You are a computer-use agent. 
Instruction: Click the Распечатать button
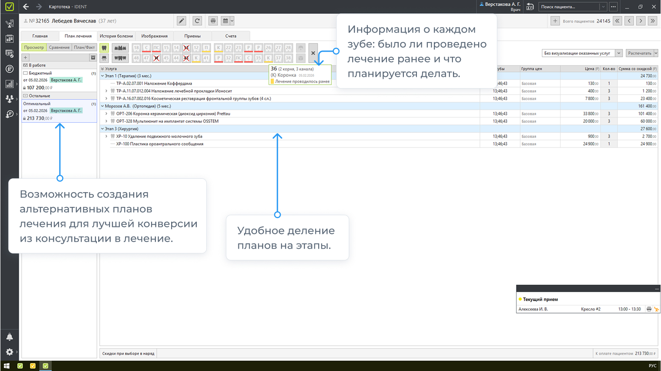pyautogui.click(x=640, y=53)
